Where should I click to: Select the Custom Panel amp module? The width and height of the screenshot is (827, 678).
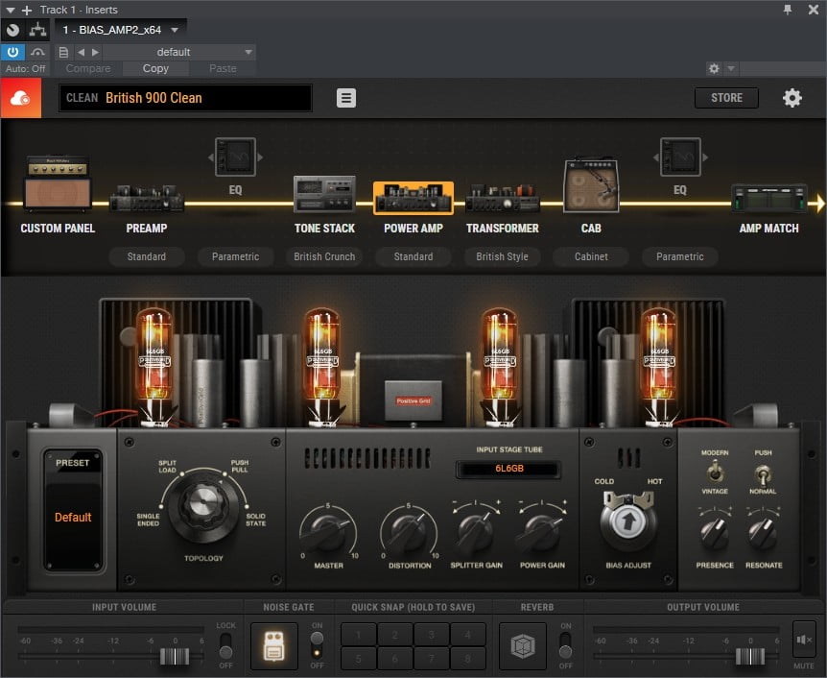click(x=58, y=182)
